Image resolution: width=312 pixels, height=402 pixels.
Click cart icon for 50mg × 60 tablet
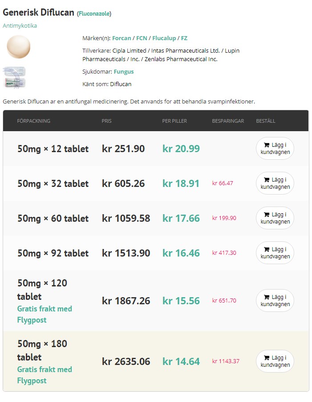[267, 215]
